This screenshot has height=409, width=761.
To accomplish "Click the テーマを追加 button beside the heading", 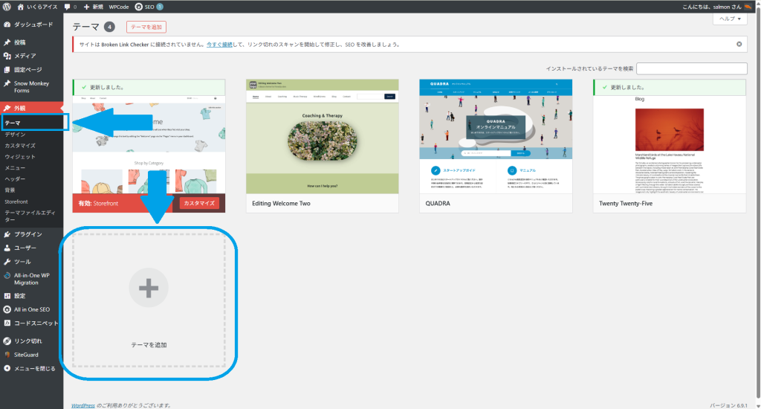I will point(146,27).
